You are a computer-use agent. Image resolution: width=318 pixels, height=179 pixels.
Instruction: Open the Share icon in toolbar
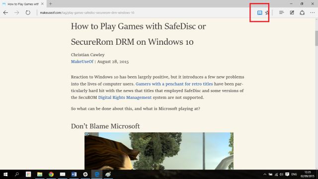[302, 12]
